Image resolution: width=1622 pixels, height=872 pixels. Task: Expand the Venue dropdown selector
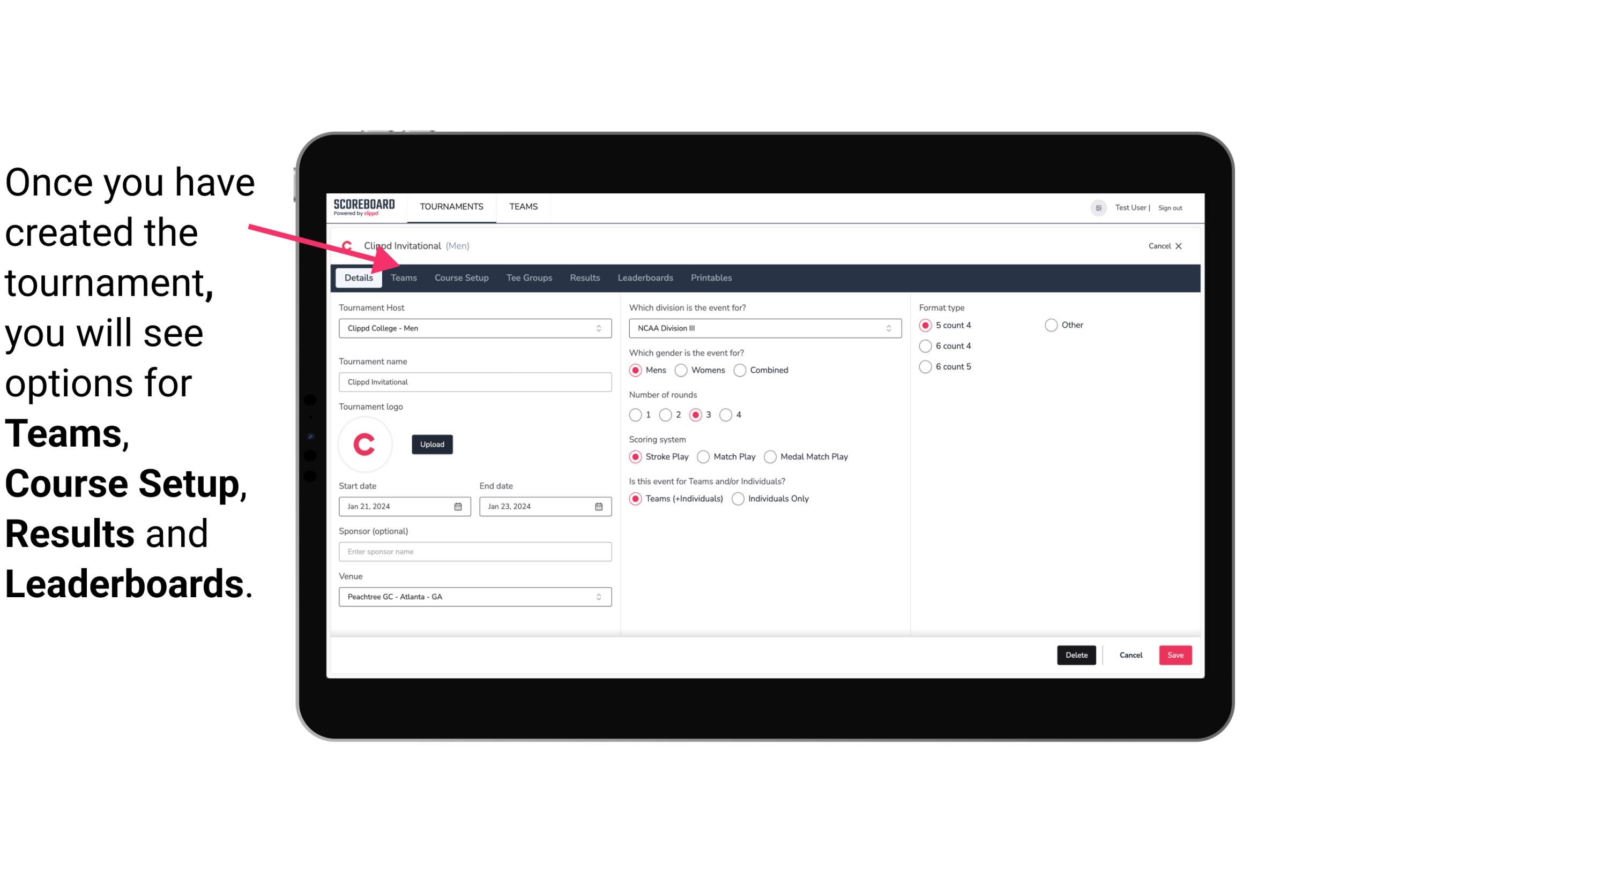click(x=598, y=596)
